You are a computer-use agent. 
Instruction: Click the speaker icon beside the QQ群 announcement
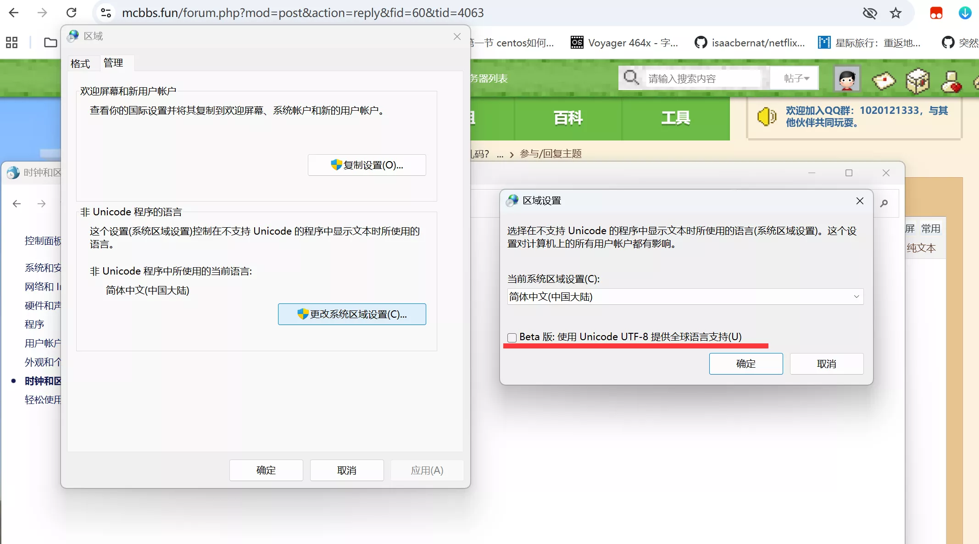766,116
